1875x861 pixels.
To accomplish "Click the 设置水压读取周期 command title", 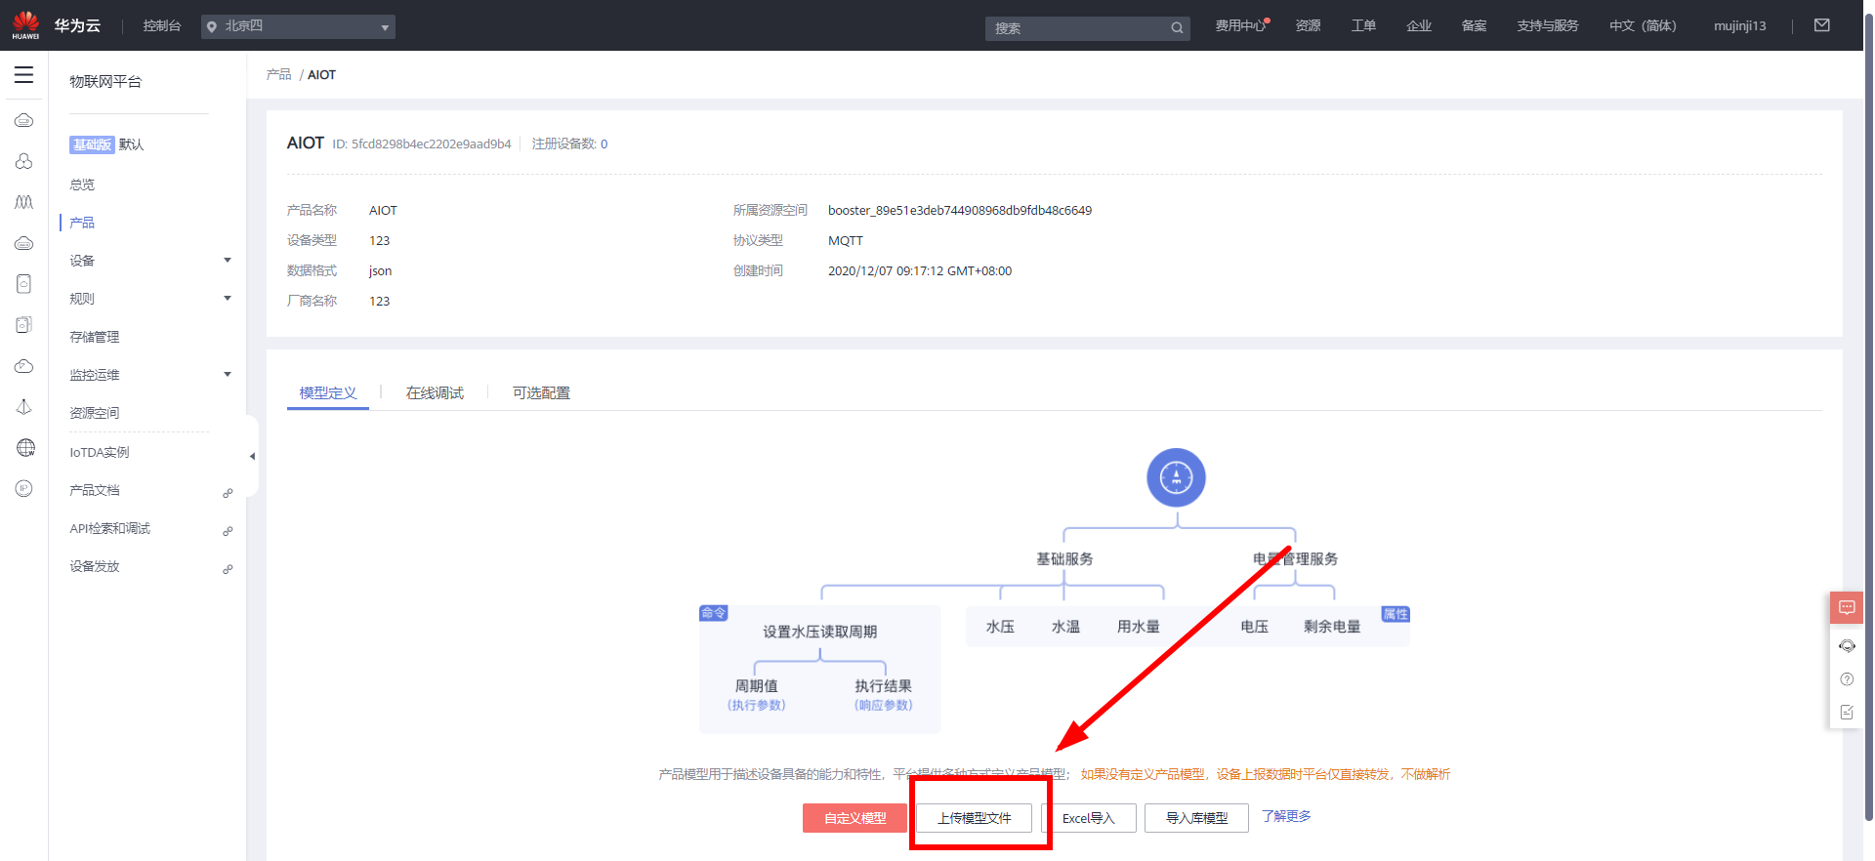I will coord(820,632).
